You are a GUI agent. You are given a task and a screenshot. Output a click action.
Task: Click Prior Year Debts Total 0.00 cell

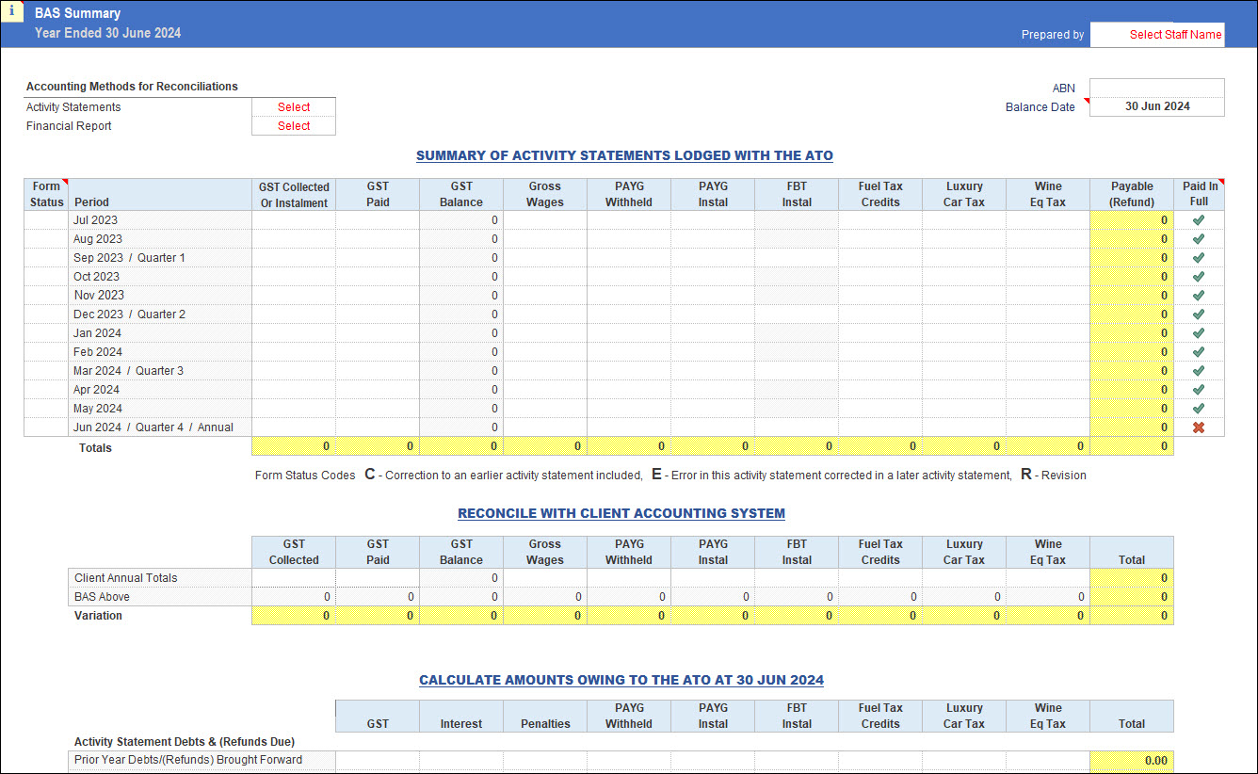1132,760
